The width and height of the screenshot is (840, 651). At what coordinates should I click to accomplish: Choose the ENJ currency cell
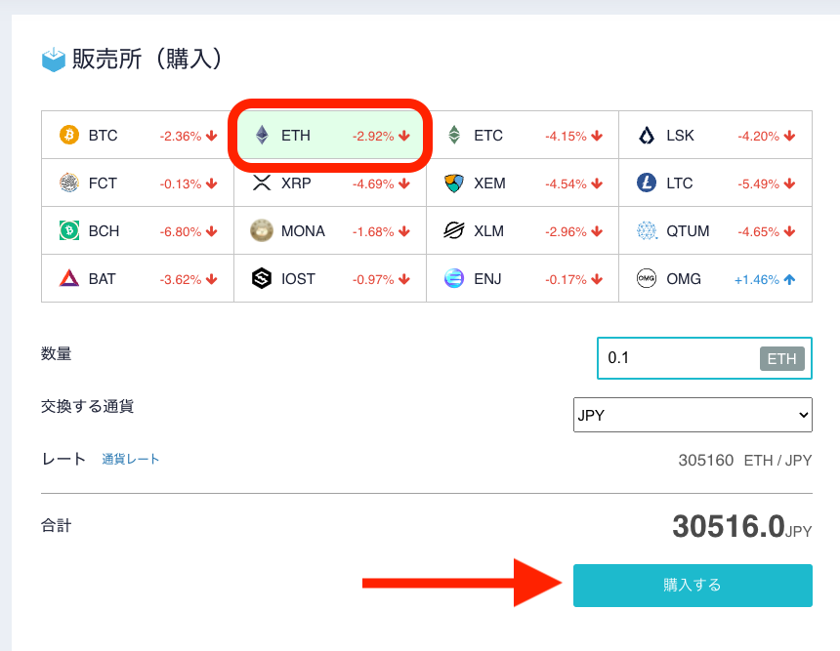pyautogui.click(x=523, y=278)
